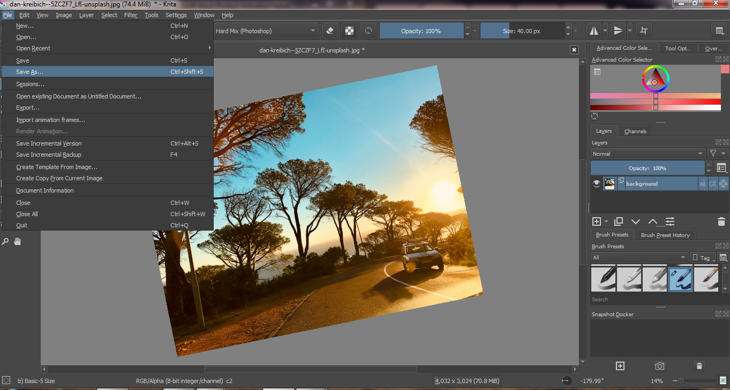
Task: Hide the background layer eye icon
Action: (597, 183)
